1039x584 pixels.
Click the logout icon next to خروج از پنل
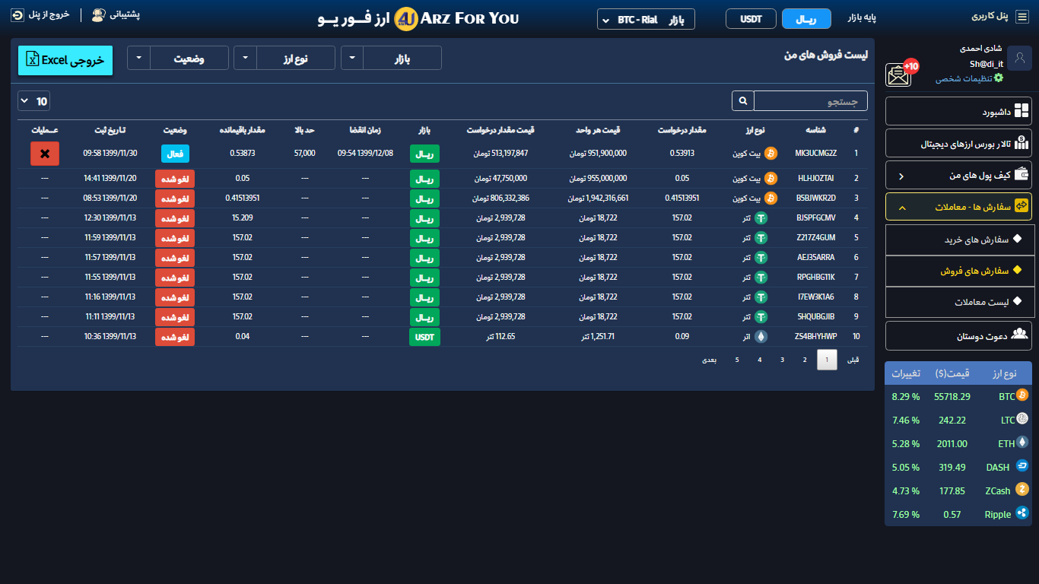click(x=17, y=14)
